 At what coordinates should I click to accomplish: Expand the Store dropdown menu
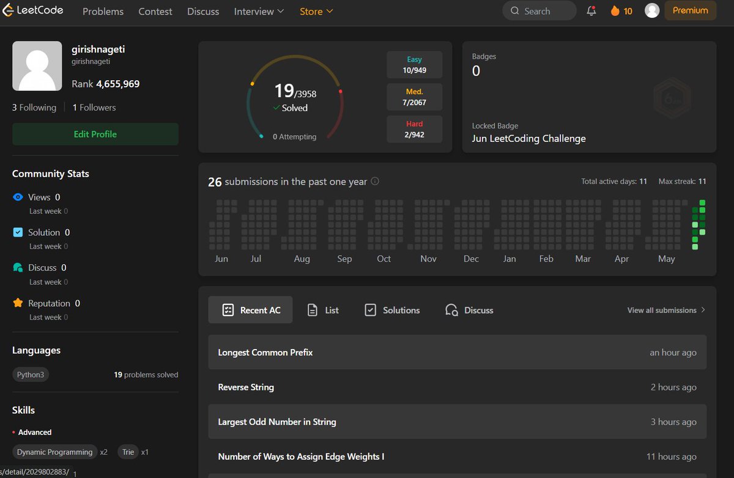point(316,11)
